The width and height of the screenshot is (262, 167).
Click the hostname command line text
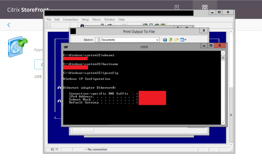pos(91,64)
